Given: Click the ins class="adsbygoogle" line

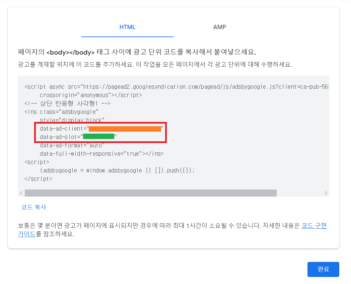Looking at the screenshot, I should pyautogui.click(x=61, y=112).
